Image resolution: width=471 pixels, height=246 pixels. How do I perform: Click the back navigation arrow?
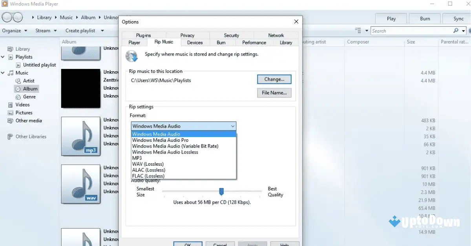click(x=6, y=17)
